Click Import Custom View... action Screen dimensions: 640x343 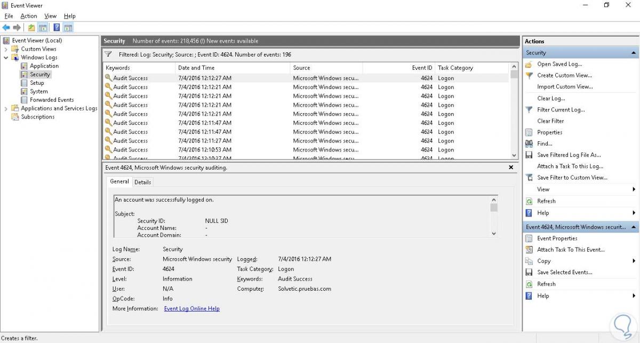tap(565, 86)
